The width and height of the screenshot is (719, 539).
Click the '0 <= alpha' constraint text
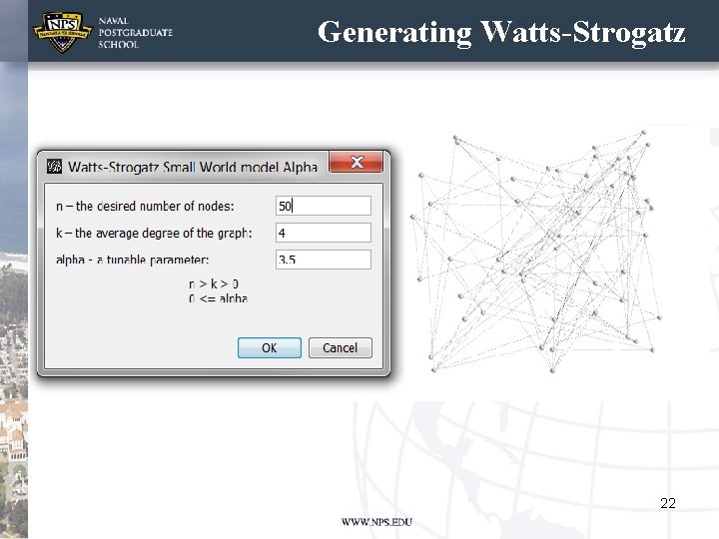point(219,298)
